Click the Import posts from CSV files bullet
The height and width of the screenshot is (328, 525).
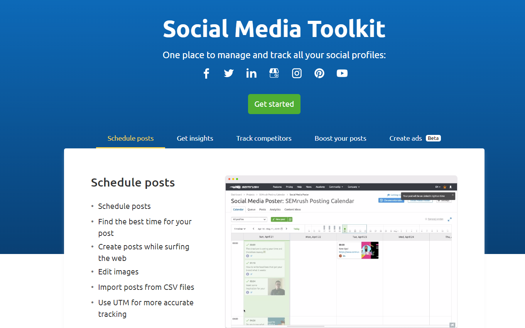[x=146, y=287]
